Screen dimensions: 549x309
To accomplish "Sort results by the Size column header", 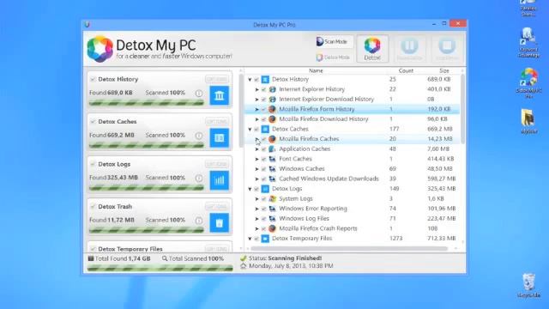I will point(444,70).
